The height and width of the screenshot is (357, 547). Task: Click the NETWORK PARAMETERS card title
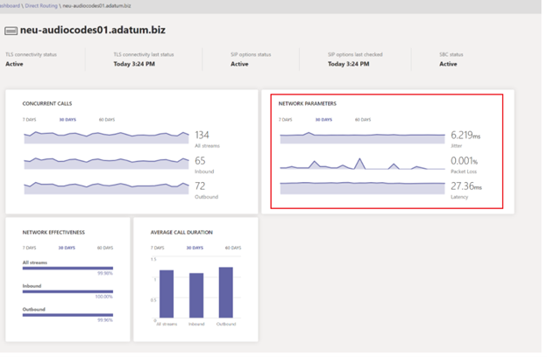tap(308, 103)
